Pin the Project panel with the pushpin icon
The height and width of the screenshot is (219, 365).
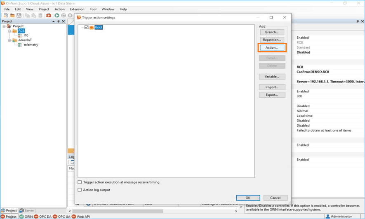[x=59, y=21]
